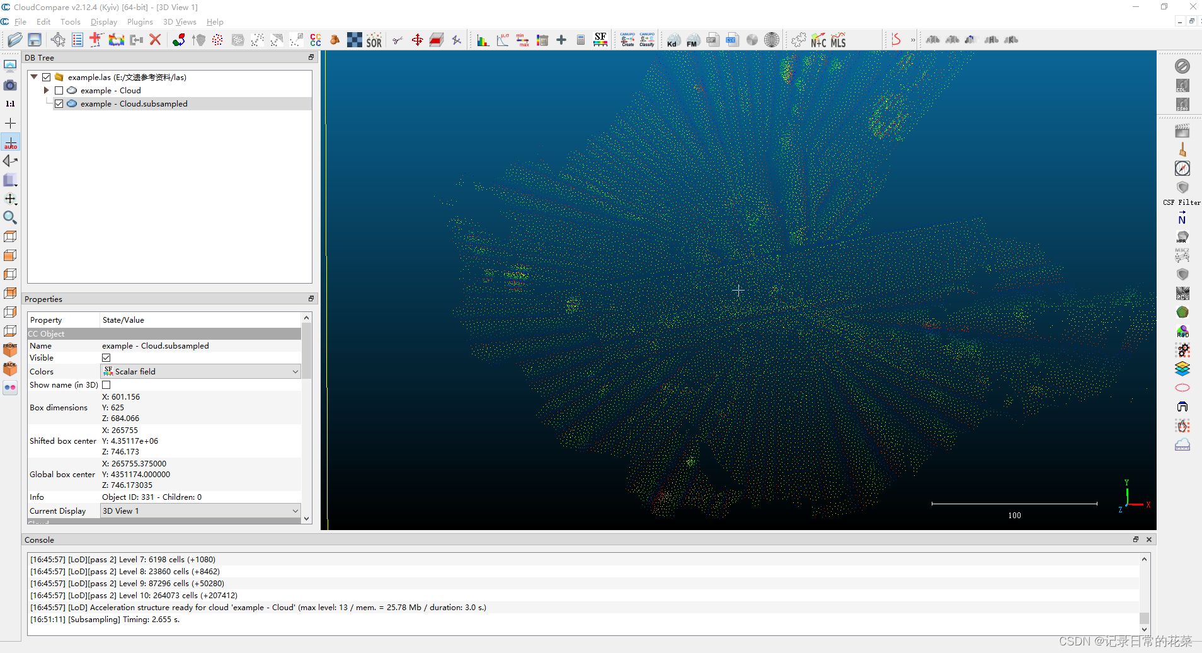Open the point list picking tool
The width and height of the screenshot is (1202, 653).
pos(77,40)
